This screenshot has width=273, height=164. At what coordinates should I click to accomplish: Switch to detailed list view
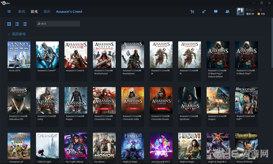coord(17,24)
